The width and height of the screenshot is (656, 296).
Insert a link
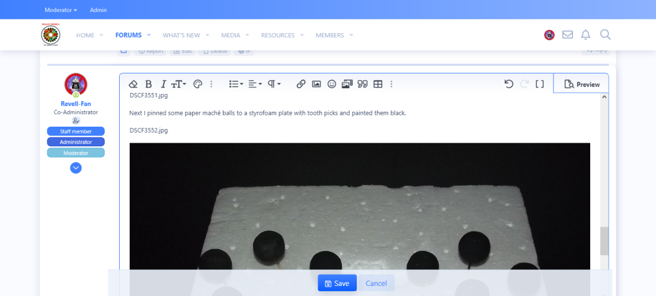point(301,84)
